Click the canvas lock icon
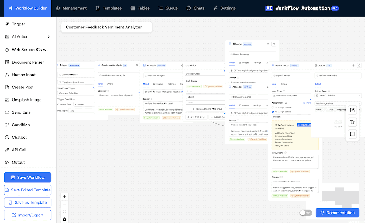Viewport: 365px width, 223px height. tap(64, 219)
